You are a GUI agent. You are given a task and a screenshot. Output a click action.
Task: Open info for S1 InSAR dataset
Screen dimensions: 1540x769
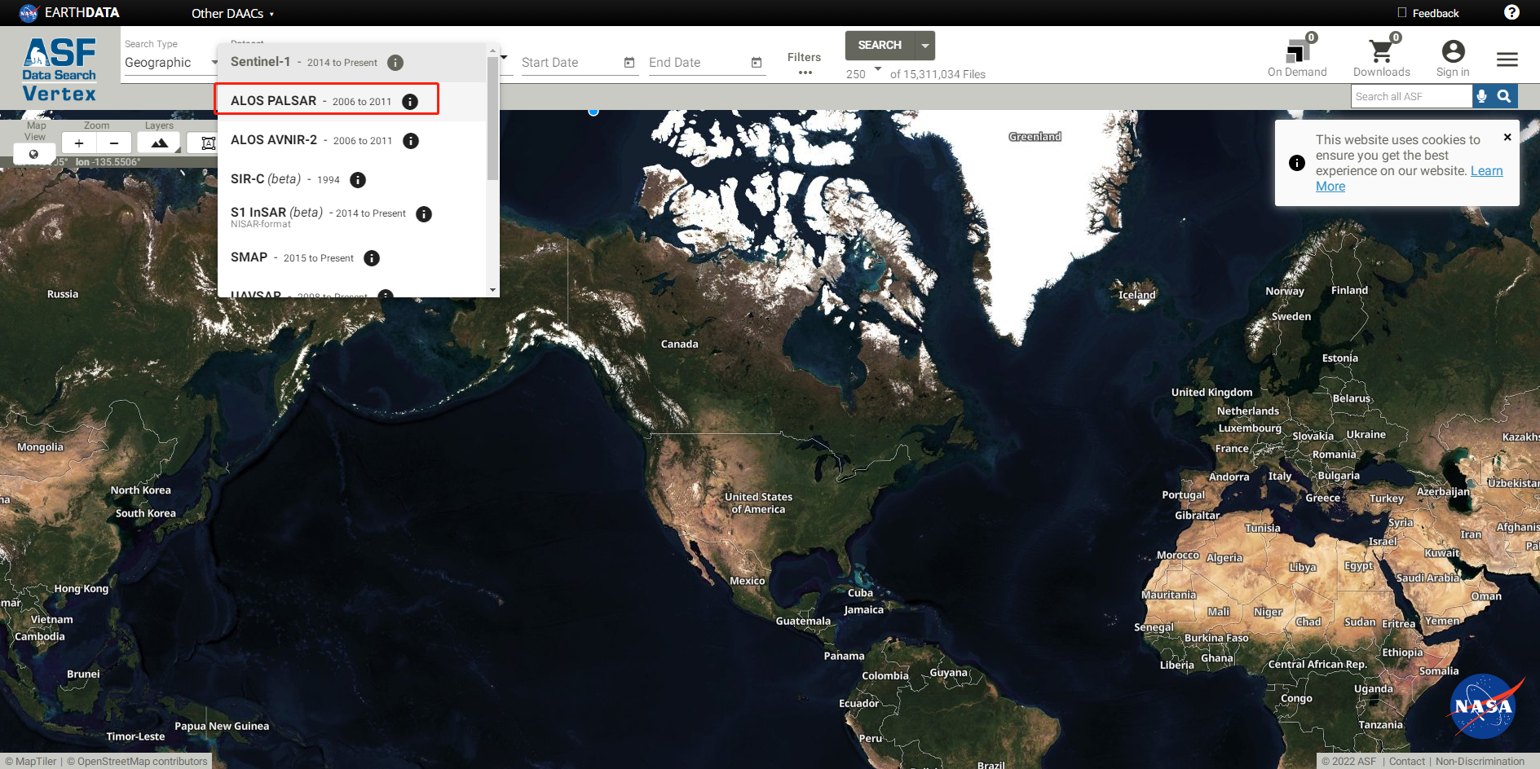(424, 214)
